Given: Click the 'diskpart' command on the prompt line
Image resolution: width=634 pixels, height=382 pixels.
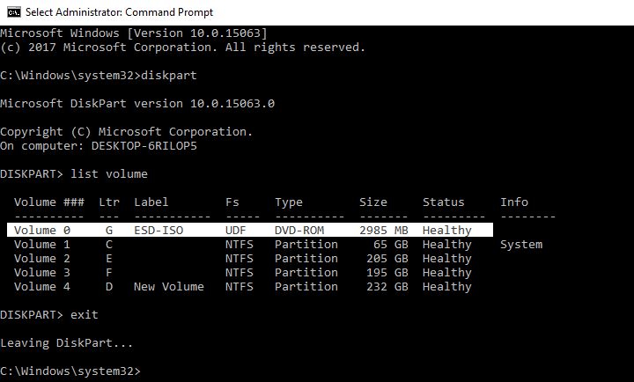Looking at the screenshot, I should coord(168,76).
